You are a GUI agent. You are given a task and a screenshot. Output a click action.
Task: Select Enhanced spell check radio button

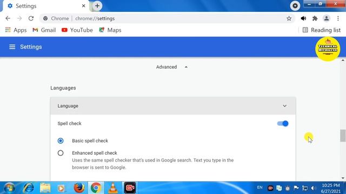point(61,153)
